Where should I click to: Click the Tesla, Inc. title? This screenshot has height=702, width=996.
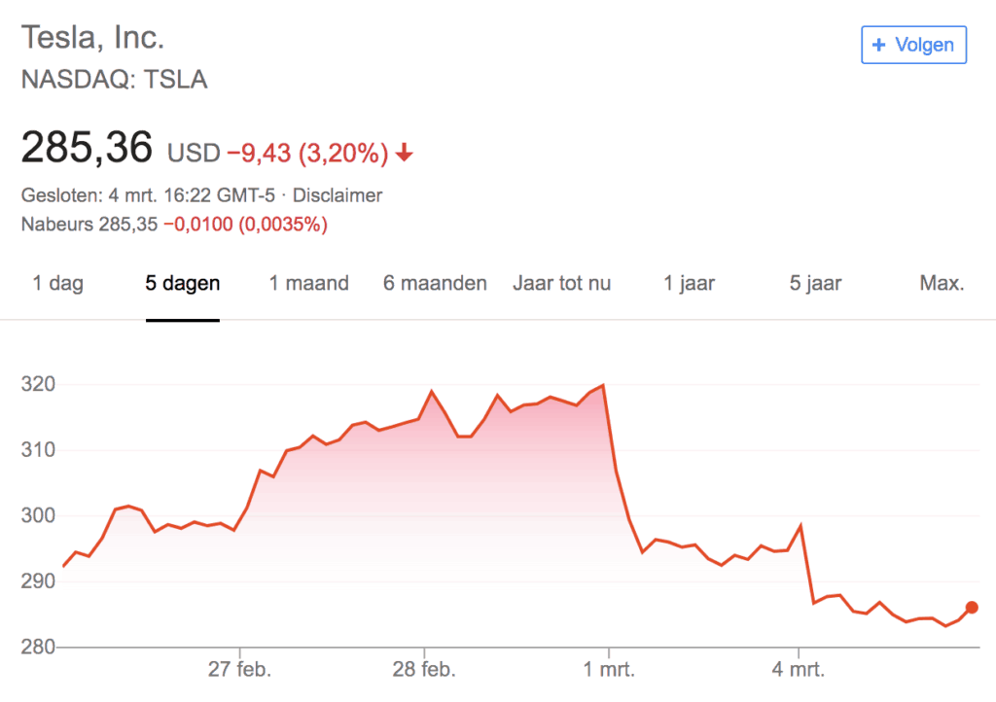pos(93,38)
